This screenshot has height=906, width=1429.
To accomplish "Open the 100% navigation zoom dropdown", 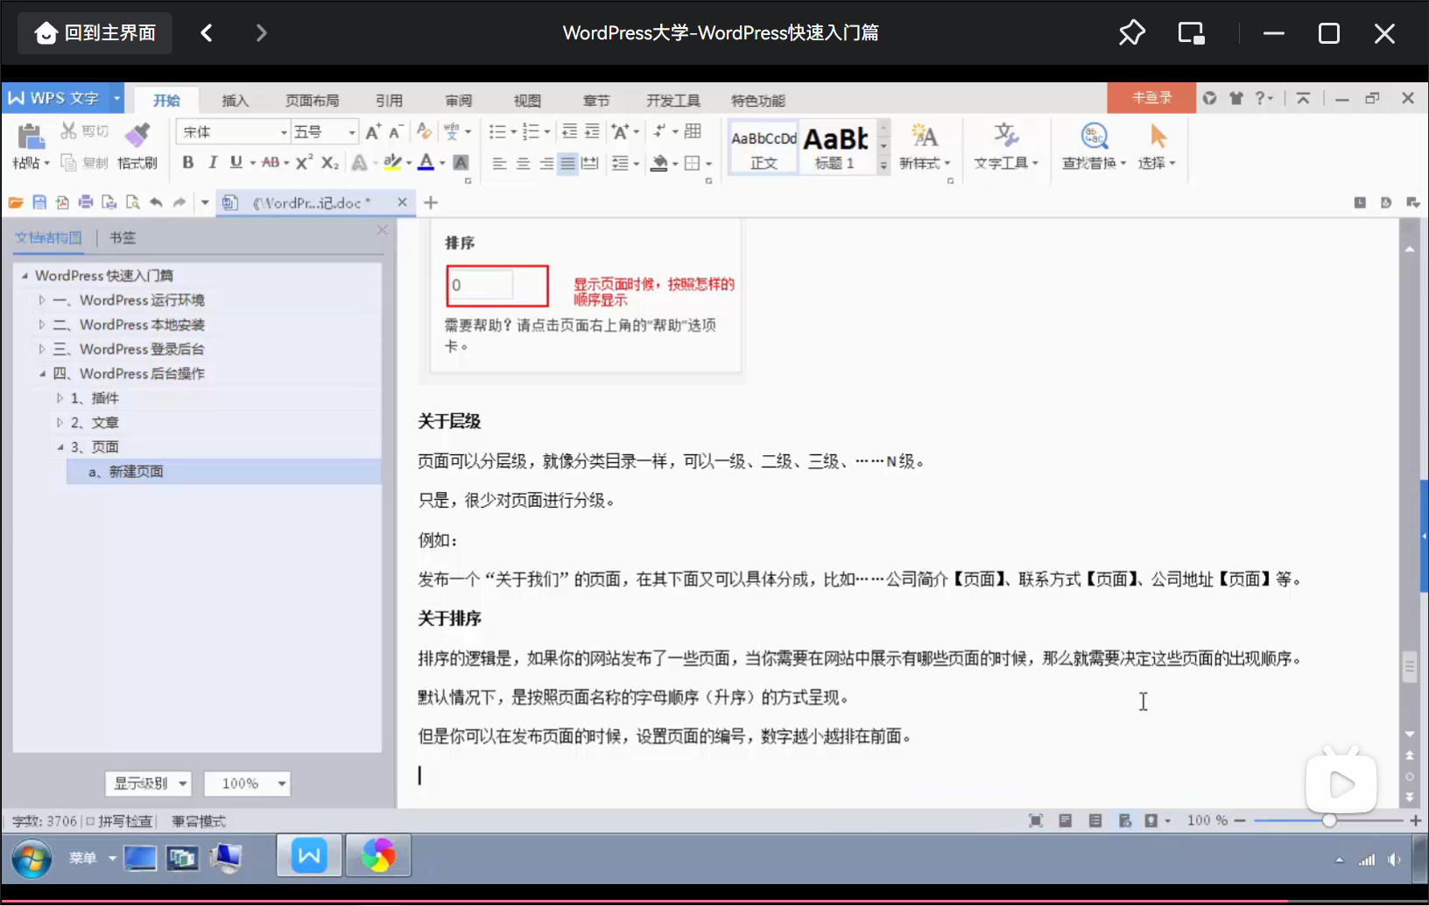I will 247,783.
